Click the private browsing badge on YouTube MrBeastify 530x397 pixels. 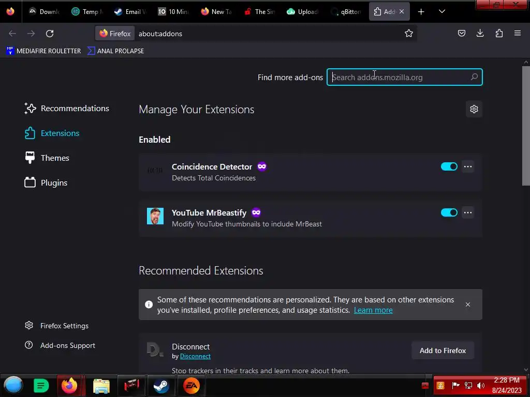[256, 212]
